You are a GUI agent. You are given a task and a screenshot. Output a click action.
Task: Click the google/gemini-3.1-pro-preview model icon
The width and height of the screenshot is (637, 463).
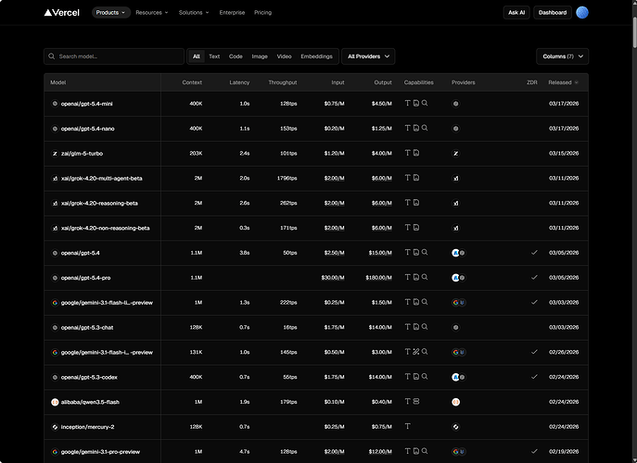pyautogui.click(x=55, y=452)
